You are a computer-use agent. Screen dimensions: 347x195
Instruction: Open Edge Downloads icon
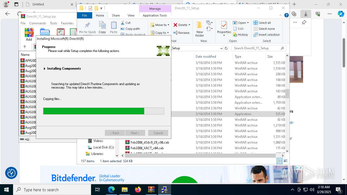click(306, 14)
